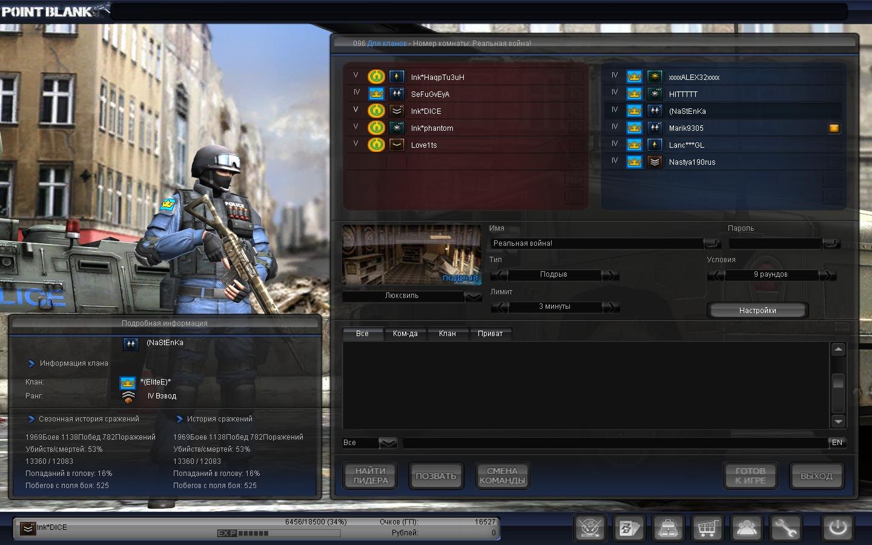Click the power exit icon
Screen dimensions: 872x545
click(x=837, y=527)
